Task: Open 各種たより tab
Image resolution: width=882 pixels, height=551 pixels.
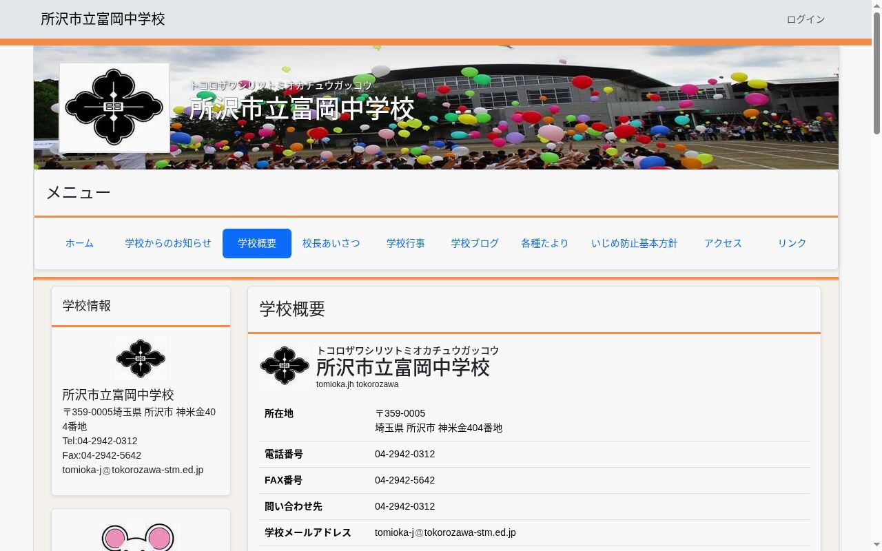Action: (545, 243)
